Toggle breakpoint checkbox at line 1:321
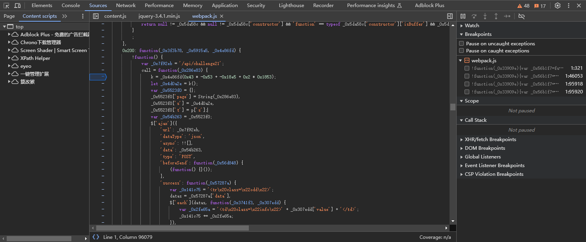586x242 pixels. [x=467, y=68]
